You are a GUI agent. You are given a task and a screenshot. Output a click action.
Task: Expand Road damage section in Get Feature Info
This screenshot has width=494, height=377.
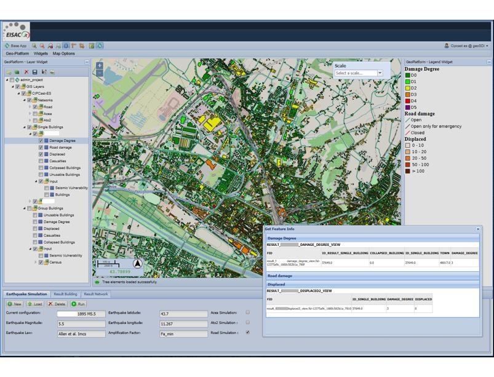[x=373, y=276]
